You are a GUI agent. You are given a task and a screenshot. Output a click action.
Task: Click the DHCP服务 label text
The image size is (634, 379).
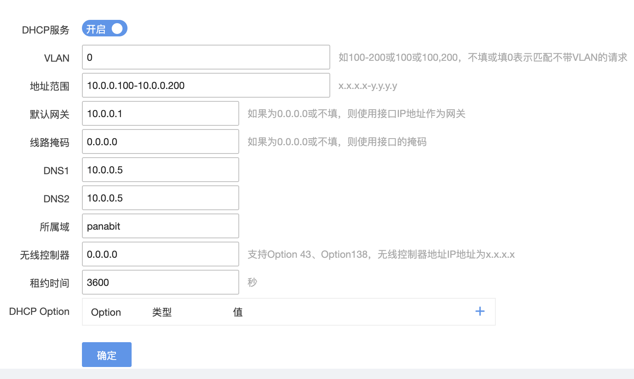[x=46, y=30]
